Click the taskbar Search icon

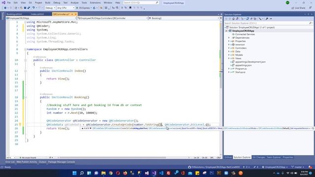tap(82, 173)
